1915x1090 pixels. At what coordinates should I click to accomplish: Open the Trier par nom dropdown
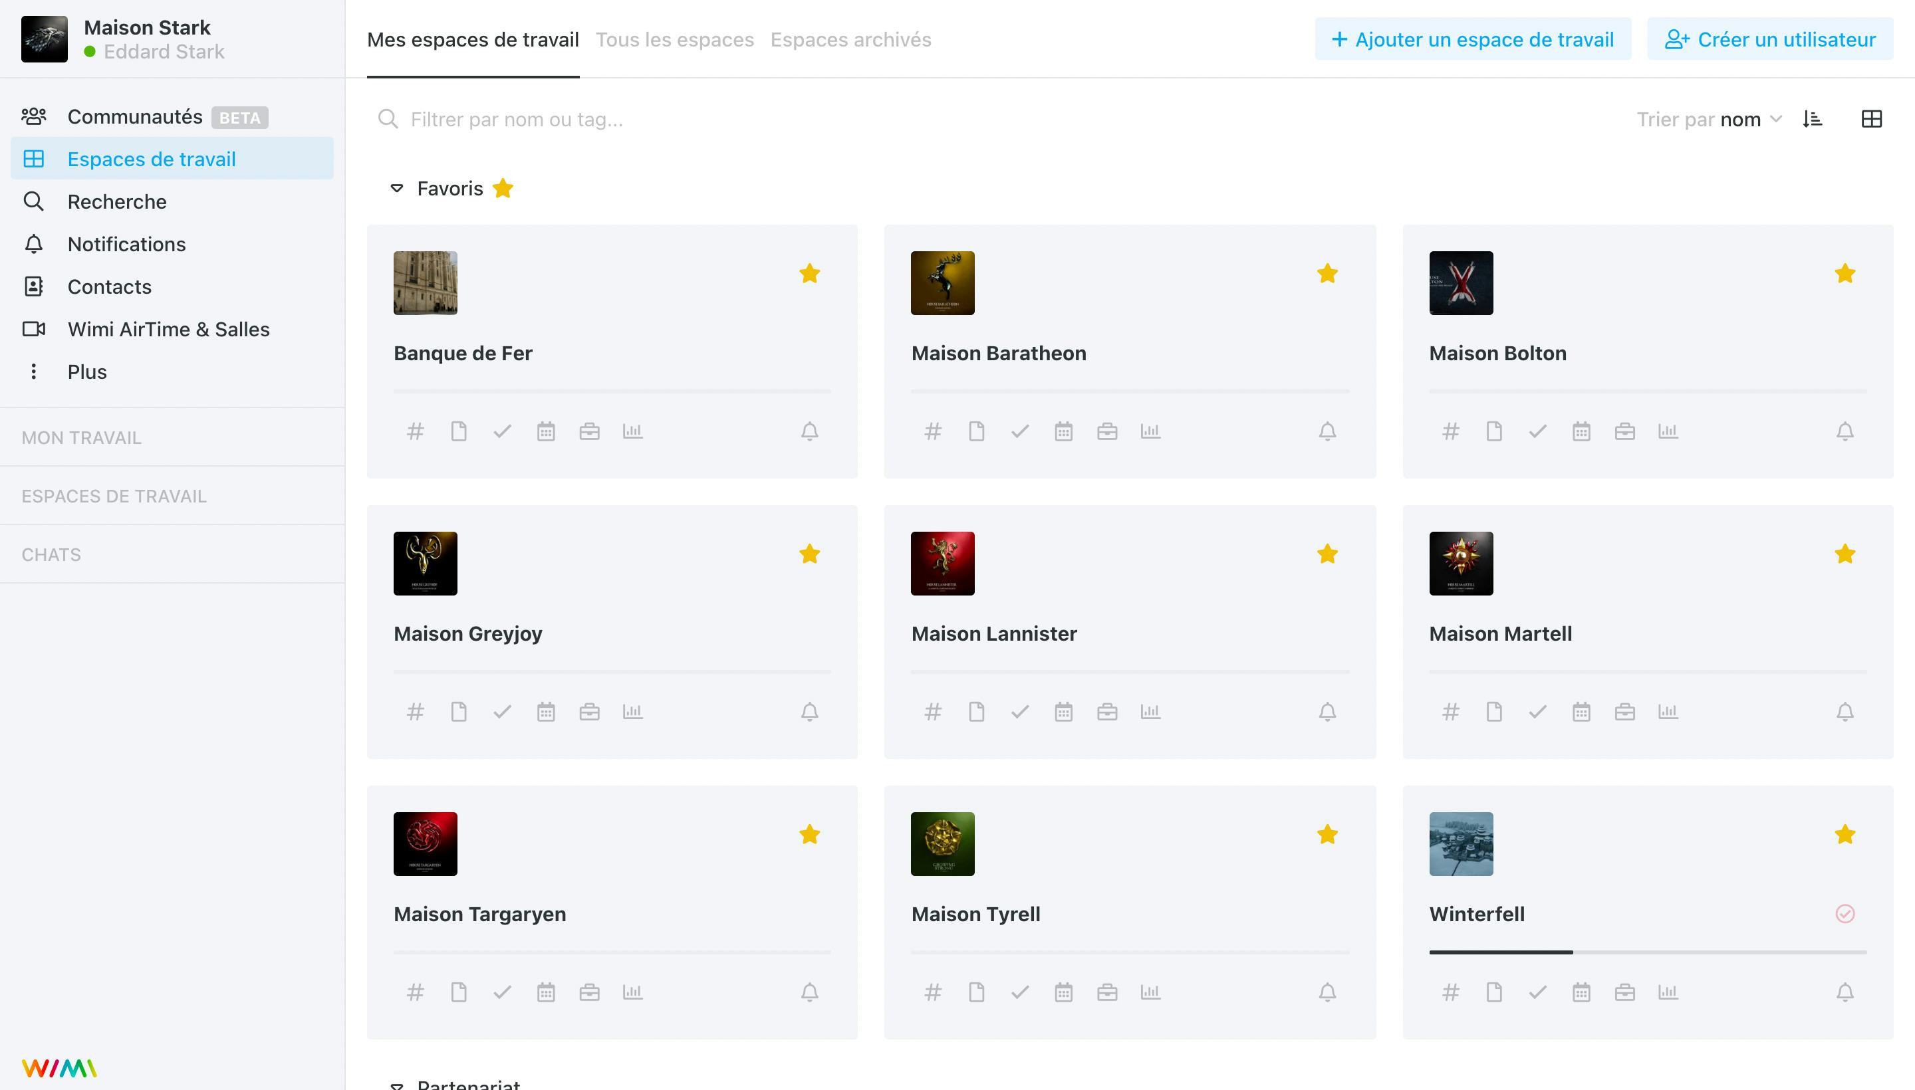click(1708, 118)
